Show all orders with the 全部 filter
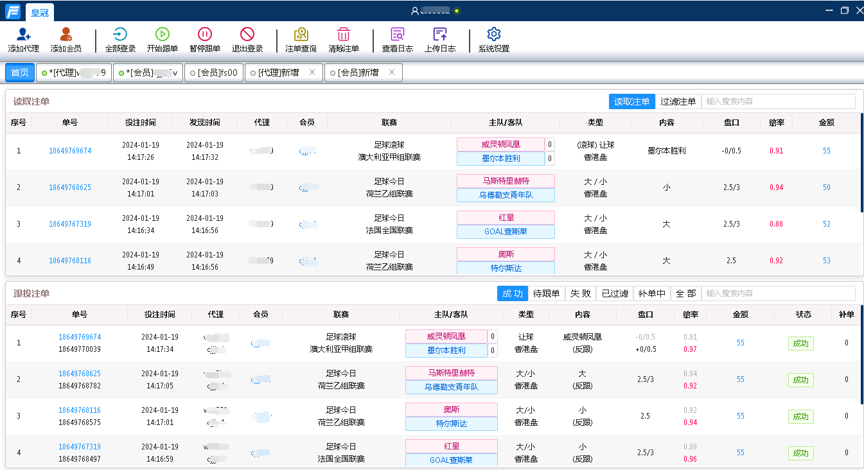Viewport: 864px width, 470px height. coord(687,293)
